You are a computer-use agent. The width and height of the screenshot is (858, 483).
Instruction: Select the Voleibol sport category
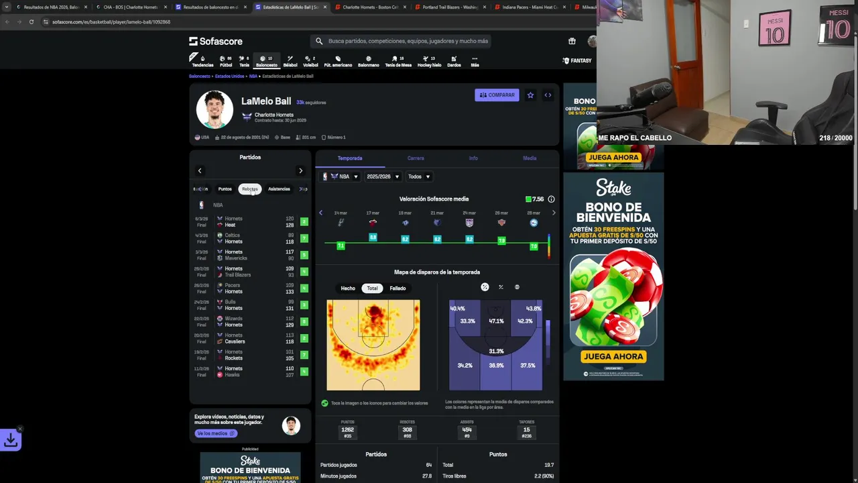(310, 61)
